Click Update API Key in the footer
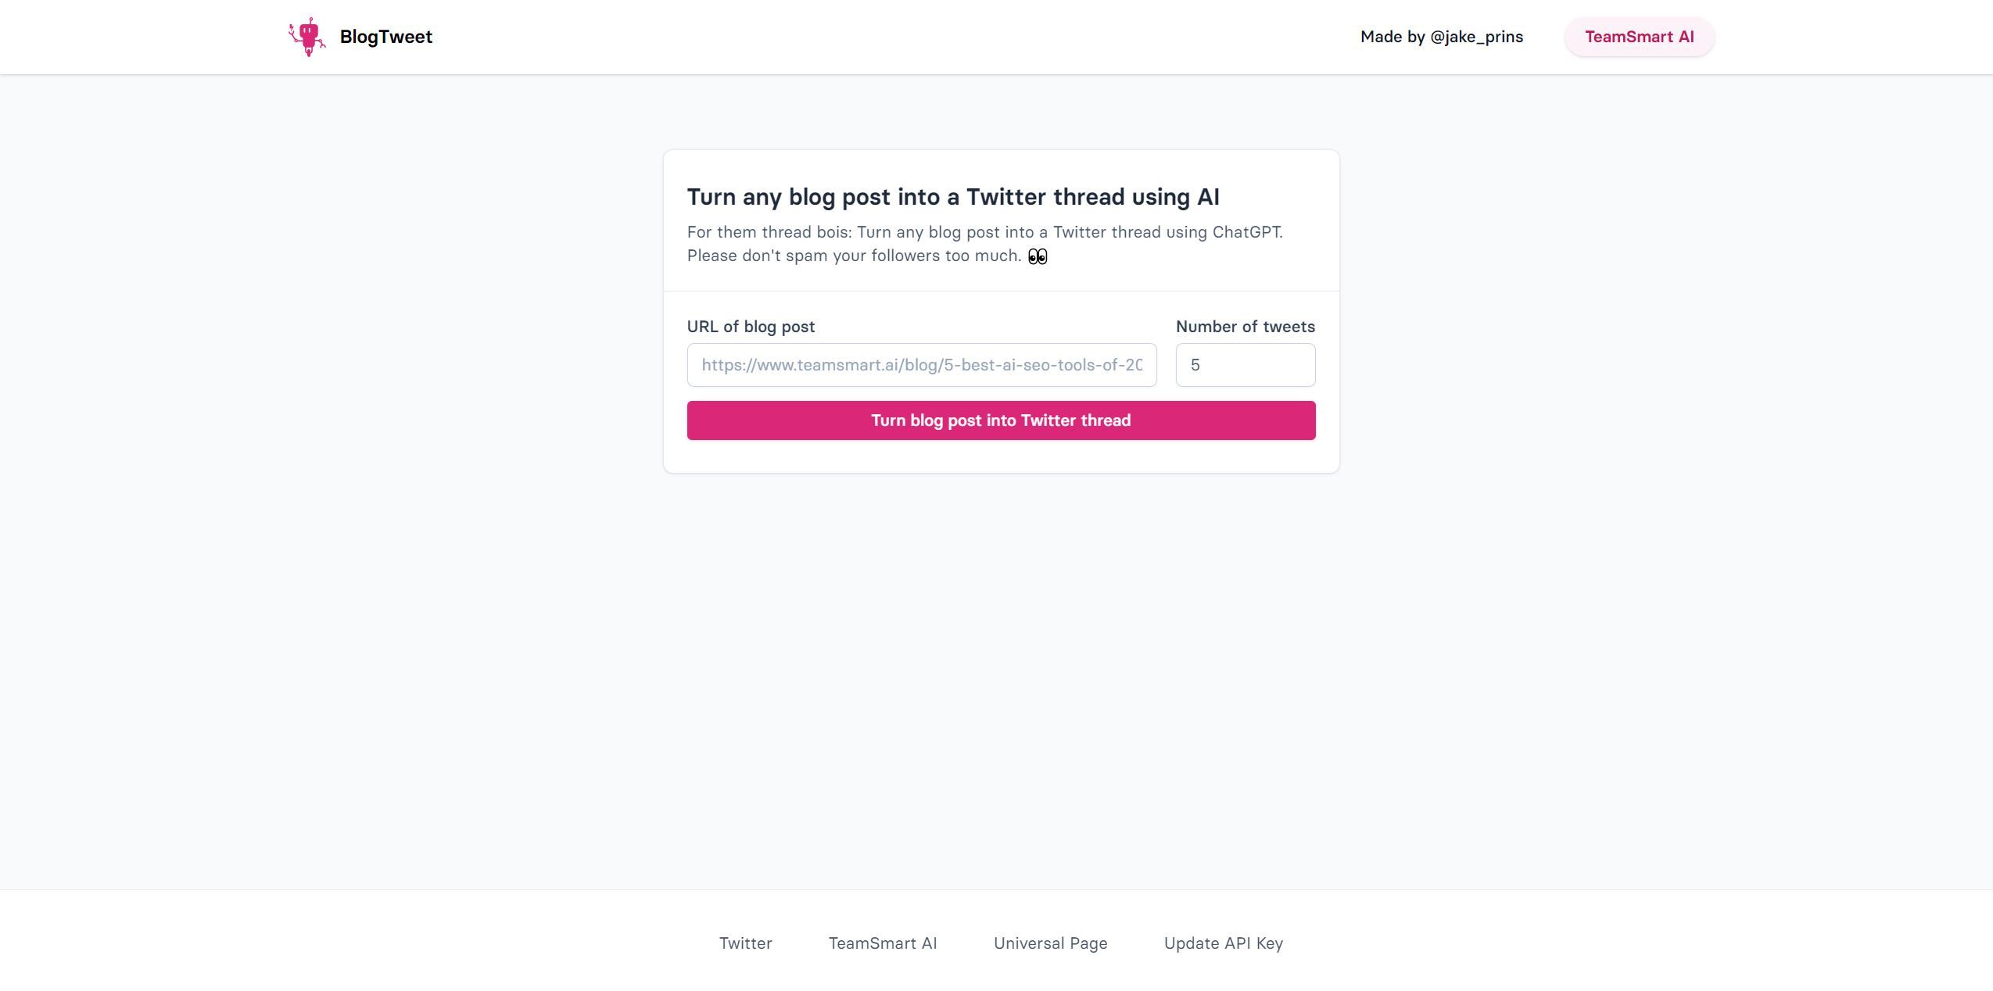 1223,943
